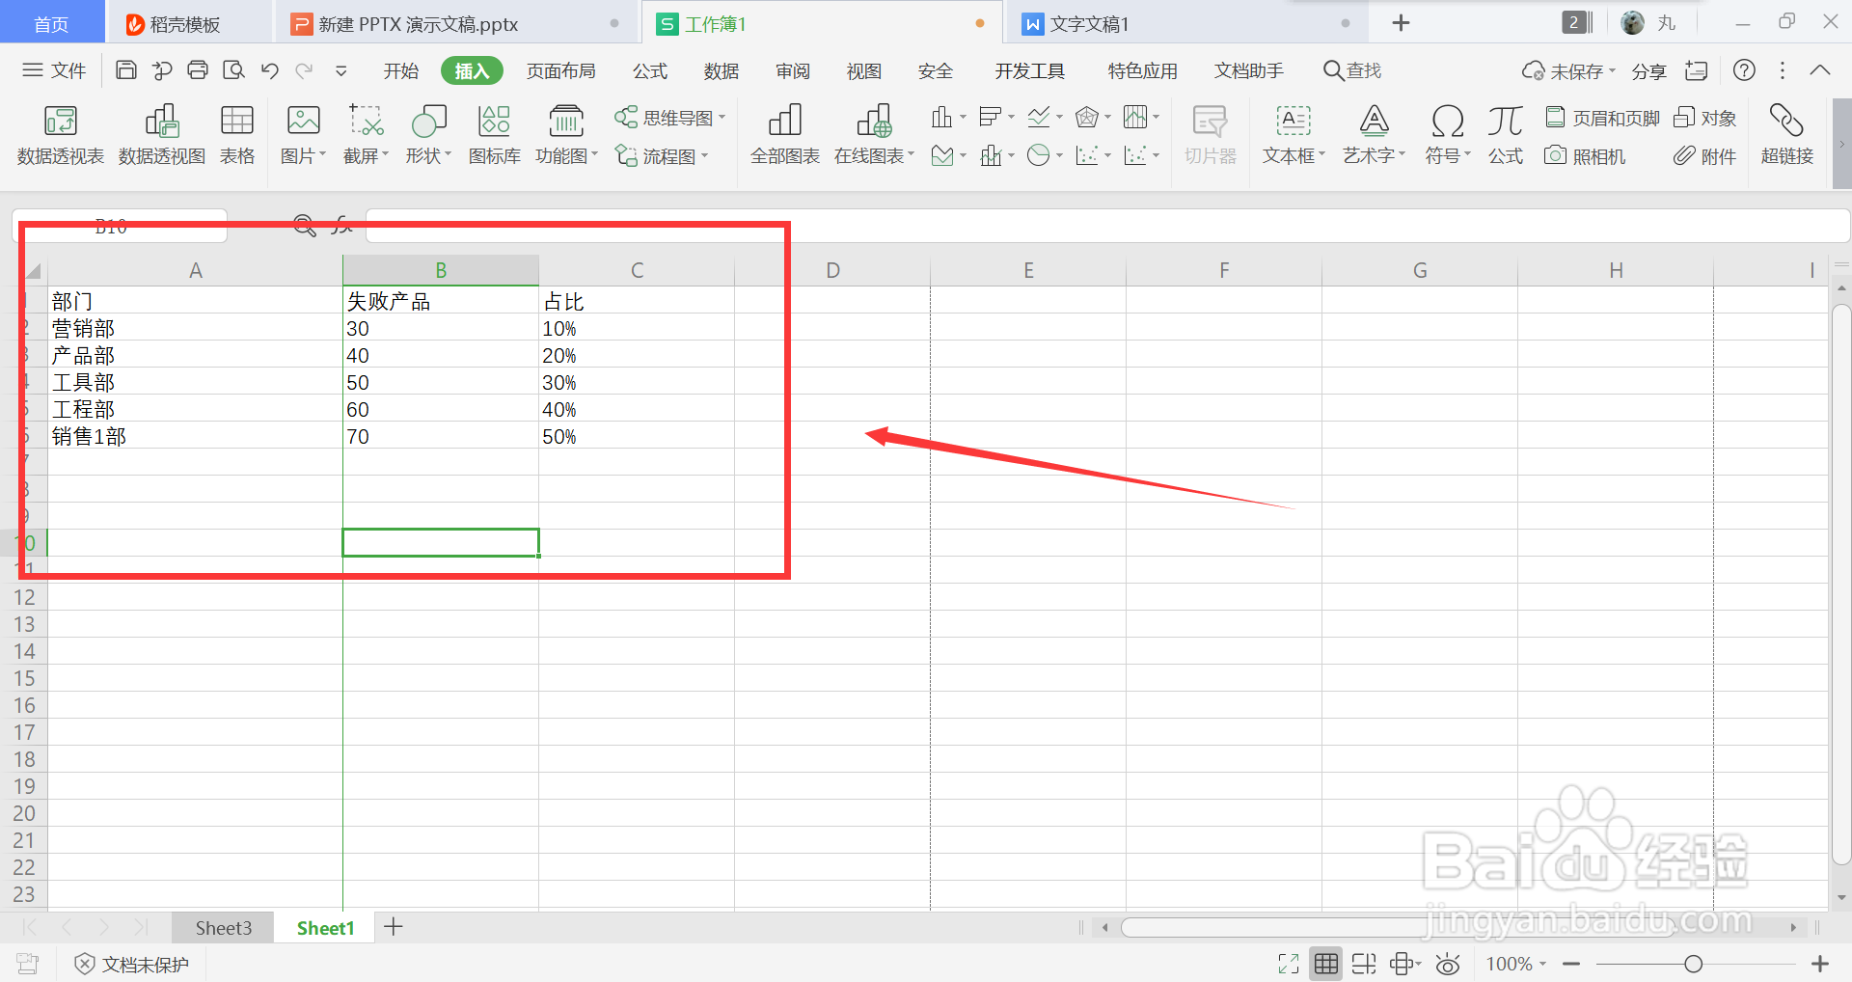Click the print preview icon
Viewport: 1852px width, 982px height.
click(233, 70)
